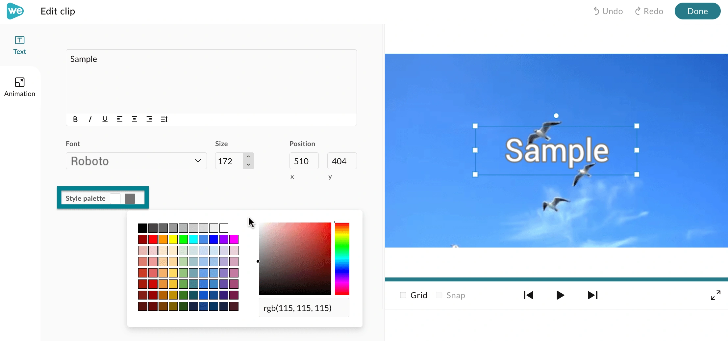Click the rainbow hue slider

pos(342,259)
